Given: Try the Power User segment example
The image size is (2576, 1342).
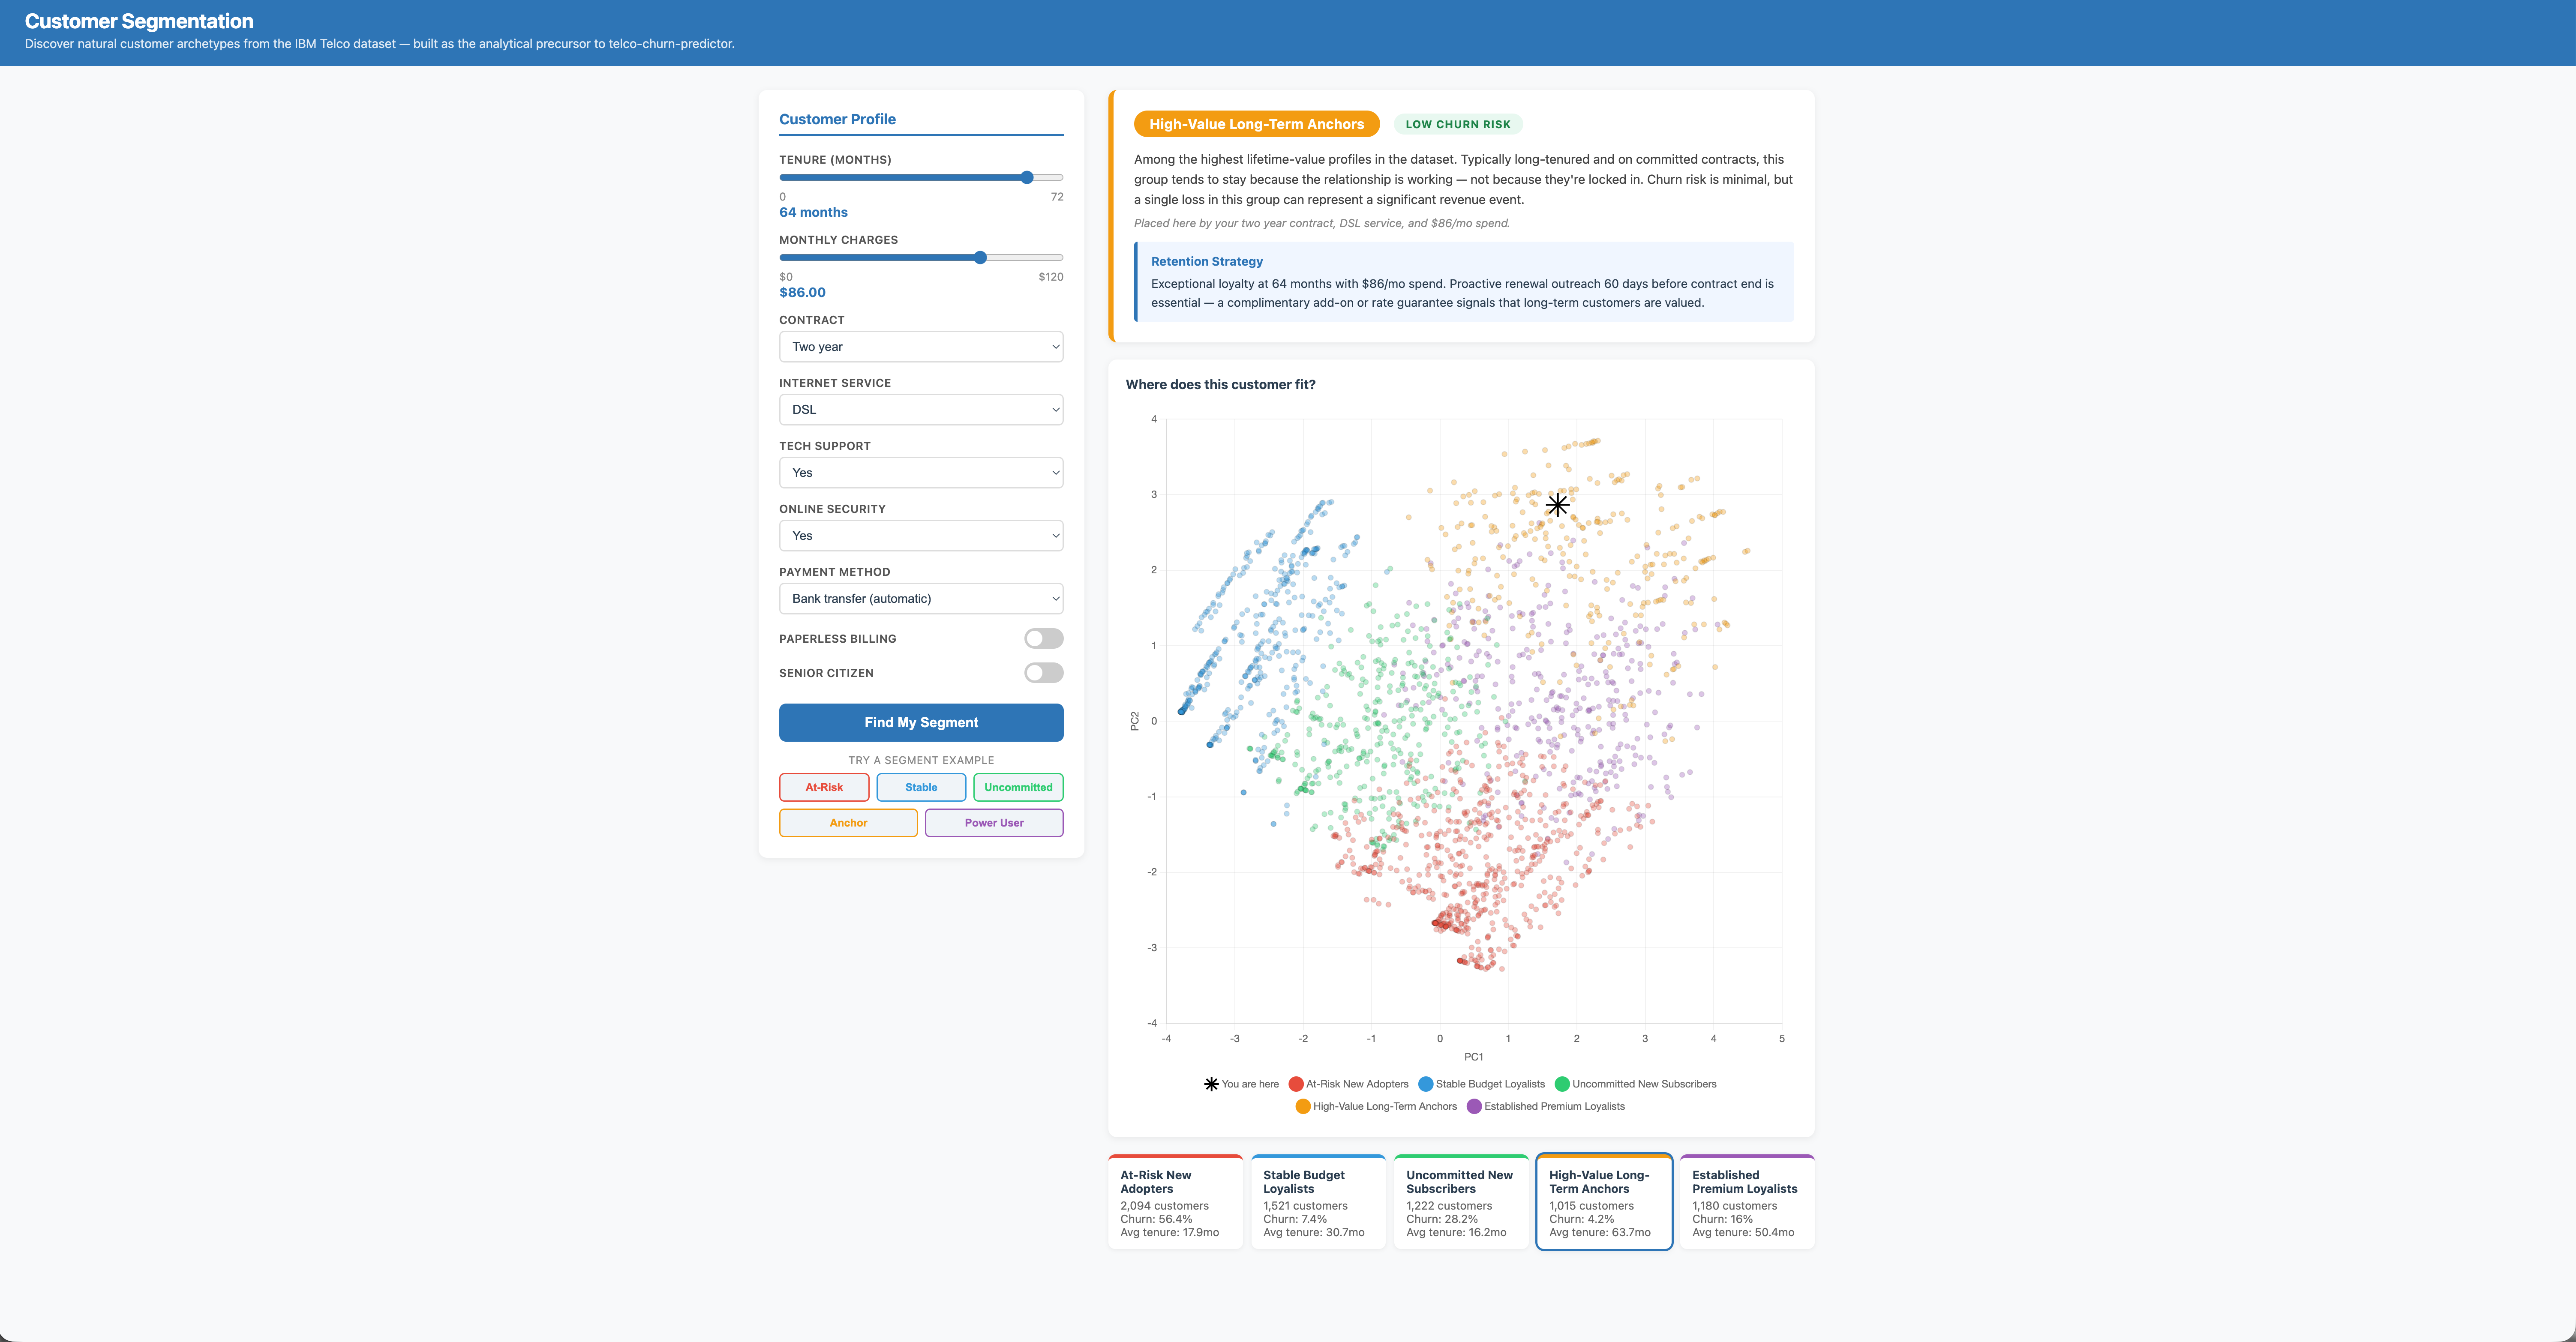Looking at the screenshot, I should coord(994,823).
